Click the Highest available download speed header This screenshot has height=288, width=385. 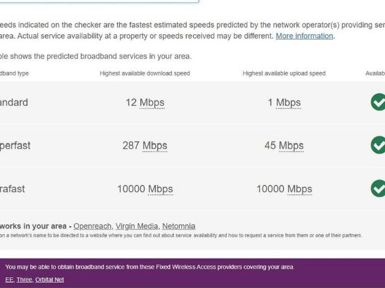pyautogui.click(x=144, y=73)
